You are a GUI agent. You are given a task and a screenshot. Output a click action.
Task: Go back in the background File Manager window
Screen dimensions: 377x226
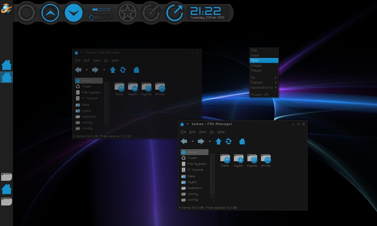78,70
